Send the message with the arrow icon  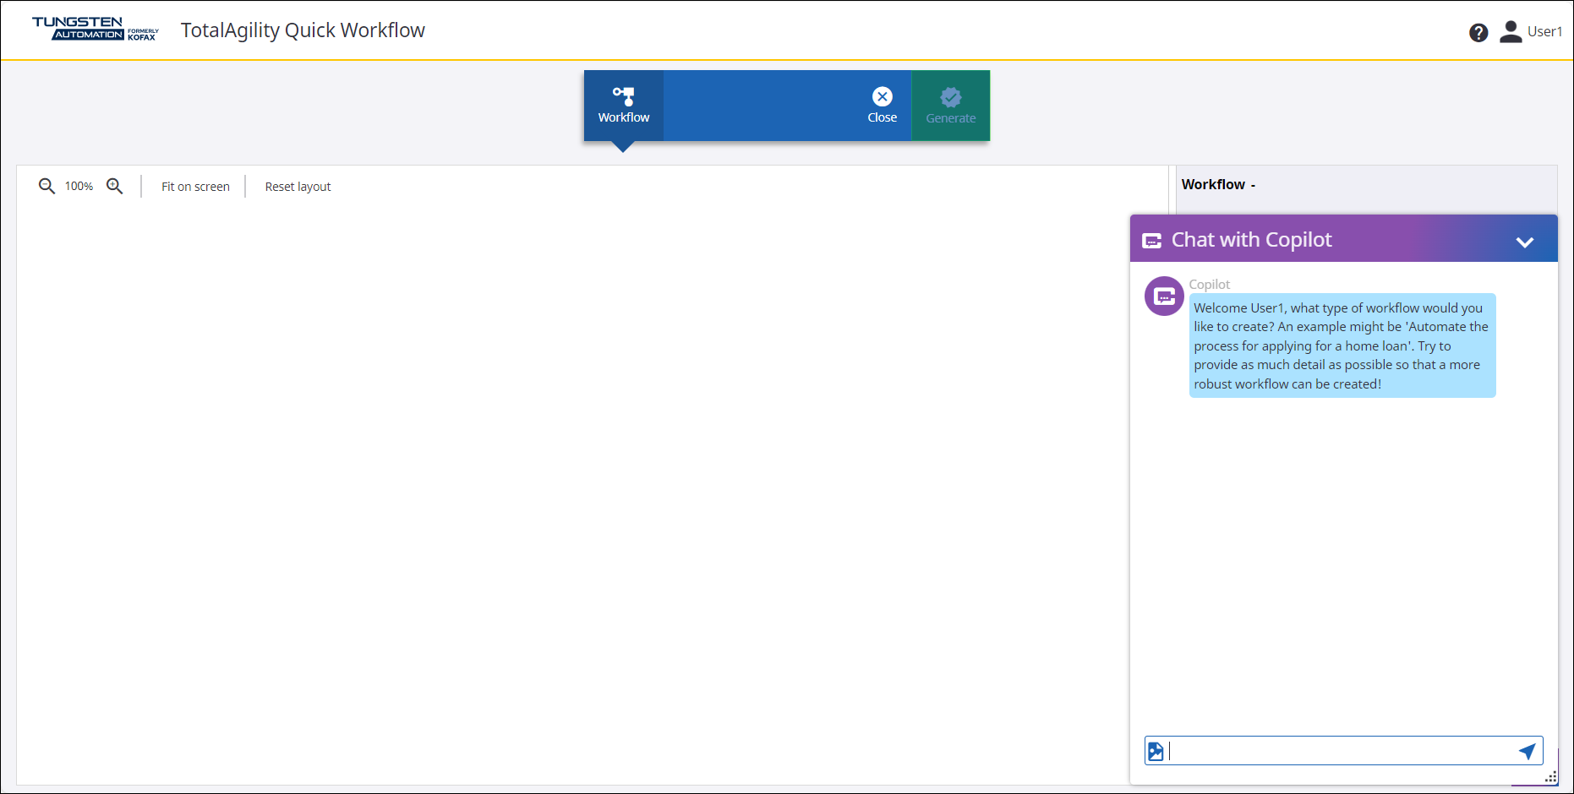tap(1527, 751)
